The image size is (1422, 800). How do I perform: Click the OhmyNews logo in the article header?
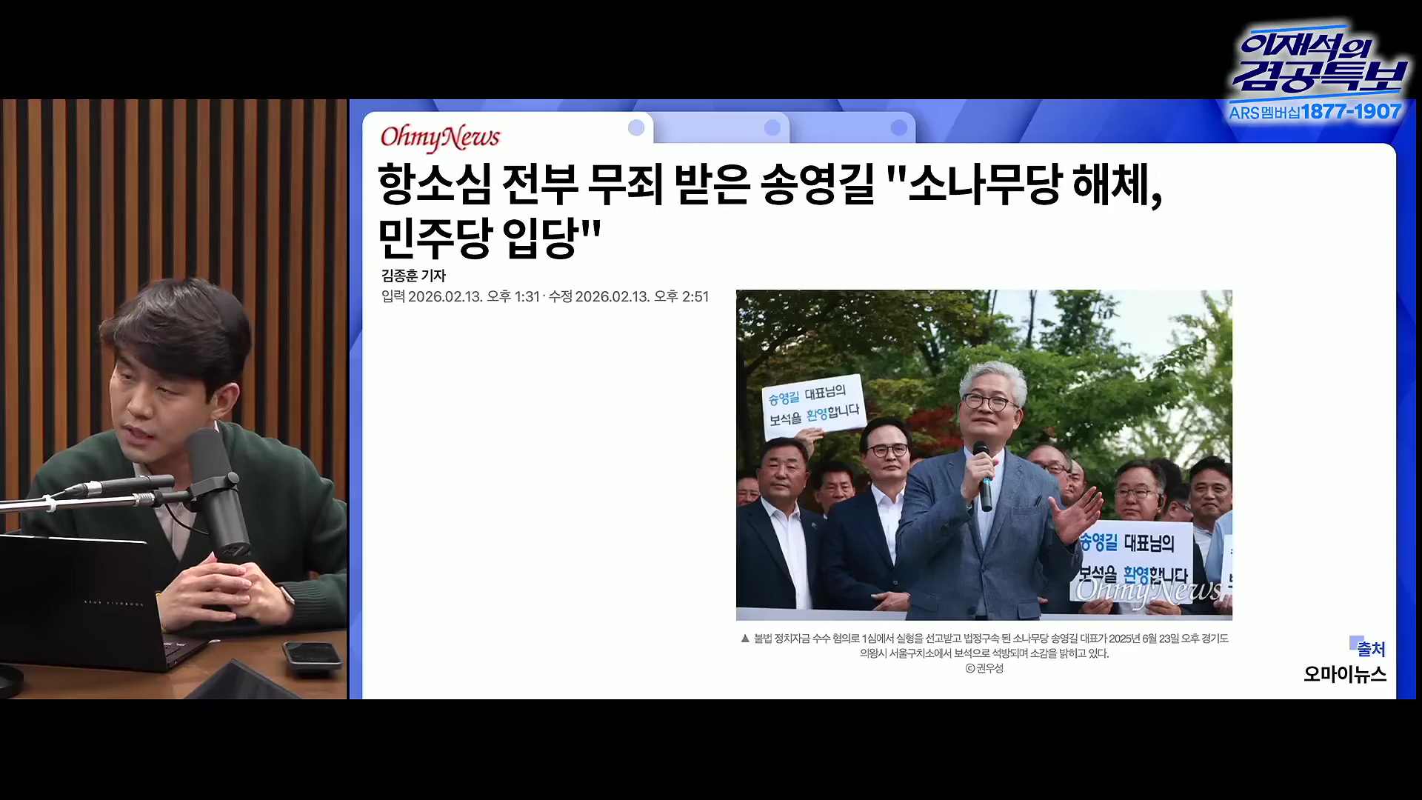440,137
